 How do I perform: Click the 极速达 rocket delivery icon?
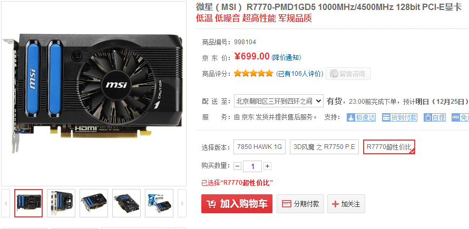(351, 117)
